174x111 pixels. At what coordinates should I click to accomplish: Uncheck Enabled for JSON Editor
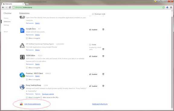(90, 56)
